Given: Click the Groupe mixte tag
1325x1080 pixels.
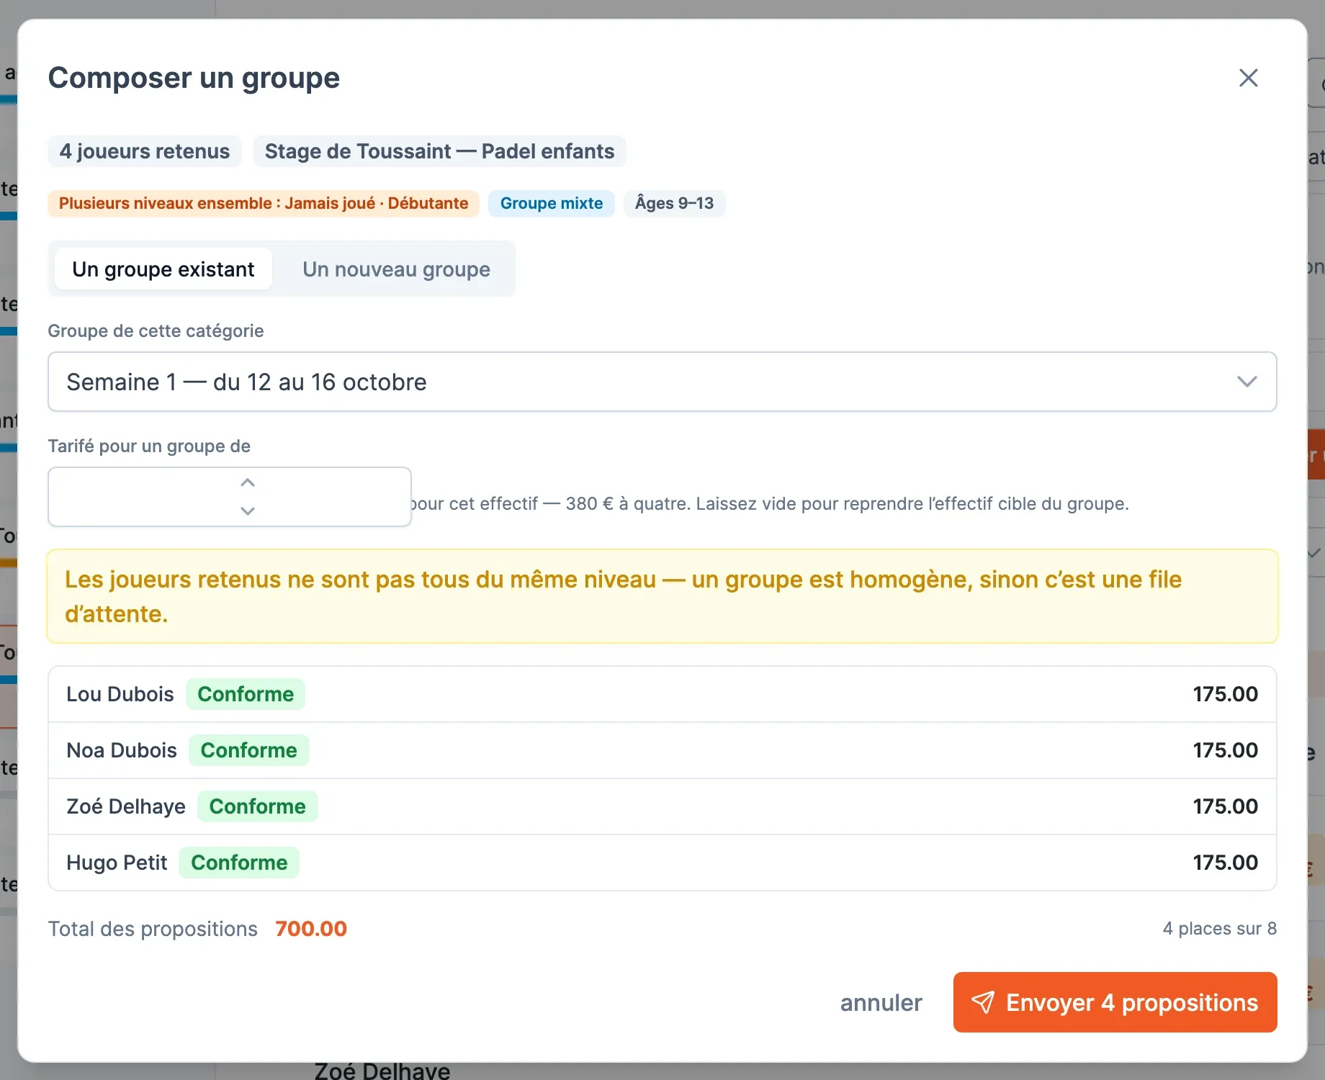Looking at the screenshot, I should [x=552, y=203].
